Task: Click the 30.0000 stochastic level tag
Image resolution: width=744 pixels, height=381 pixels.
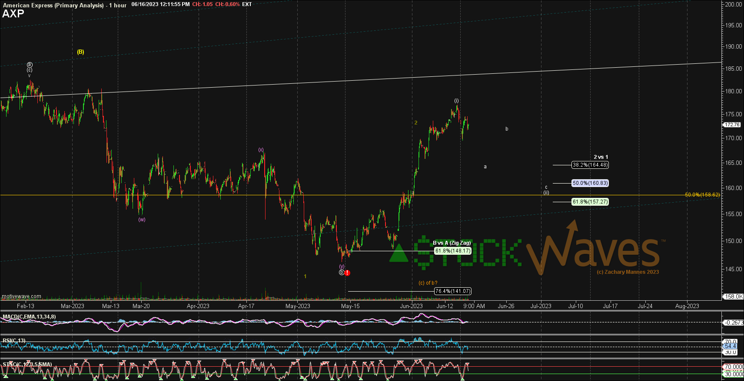Action: click(x=734, y=374)
